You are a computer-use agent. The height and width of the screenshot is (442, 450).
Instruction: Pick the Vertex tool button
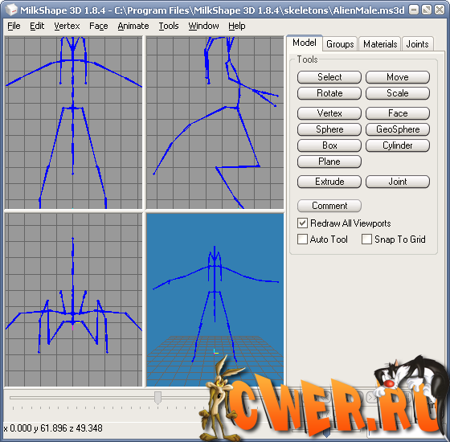(x=329, y=113)
